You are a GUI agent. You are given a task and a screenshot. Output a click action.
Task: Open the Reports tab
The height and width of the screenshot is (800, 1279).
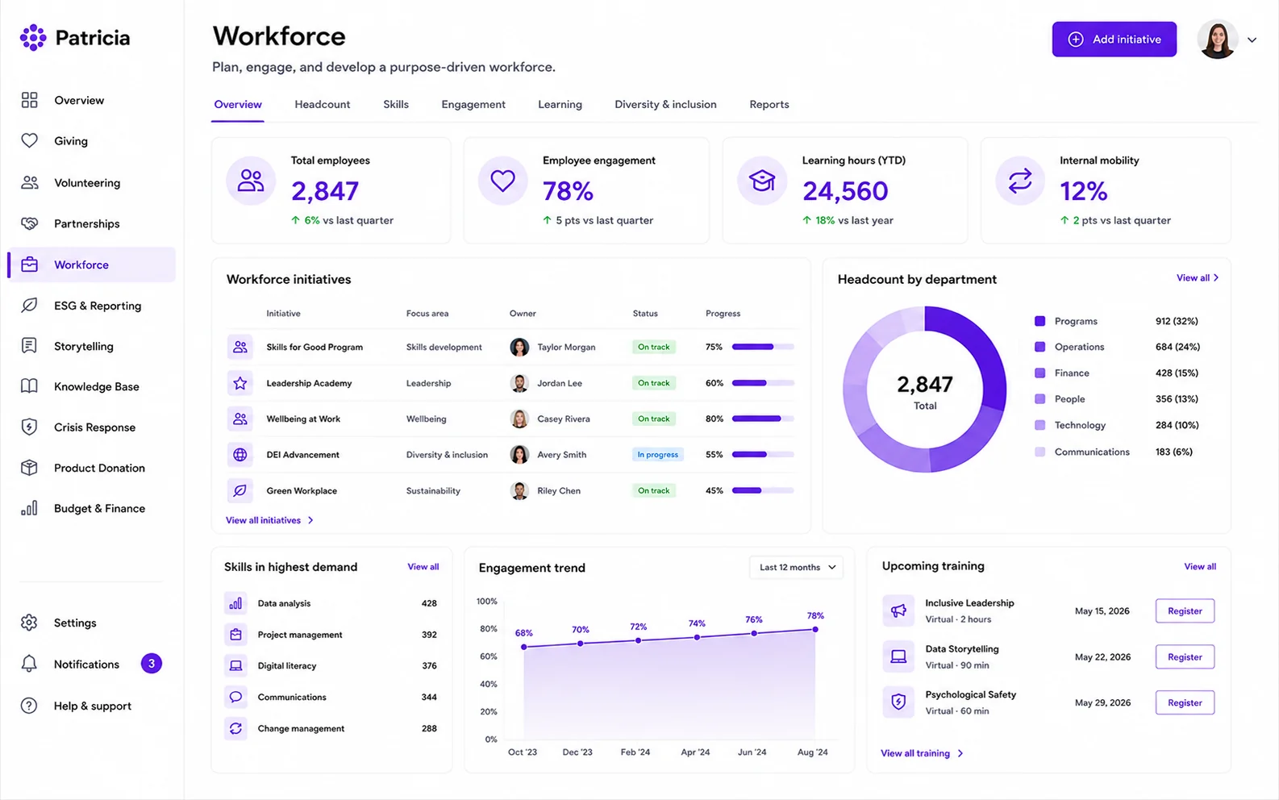coord(769,104)
